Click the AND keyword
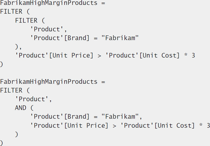Viewport: 210px width, 146px height. pyautogui.click(x=20, y=108)
